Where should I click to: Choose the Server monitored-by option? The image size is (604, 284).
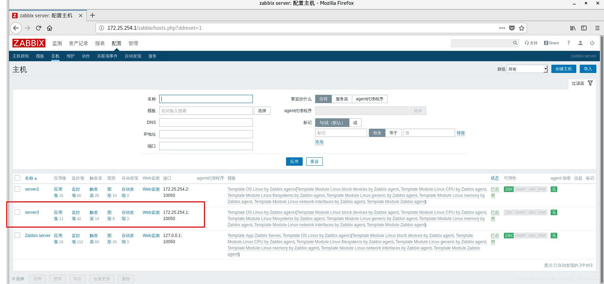click(x=341, y=99)
